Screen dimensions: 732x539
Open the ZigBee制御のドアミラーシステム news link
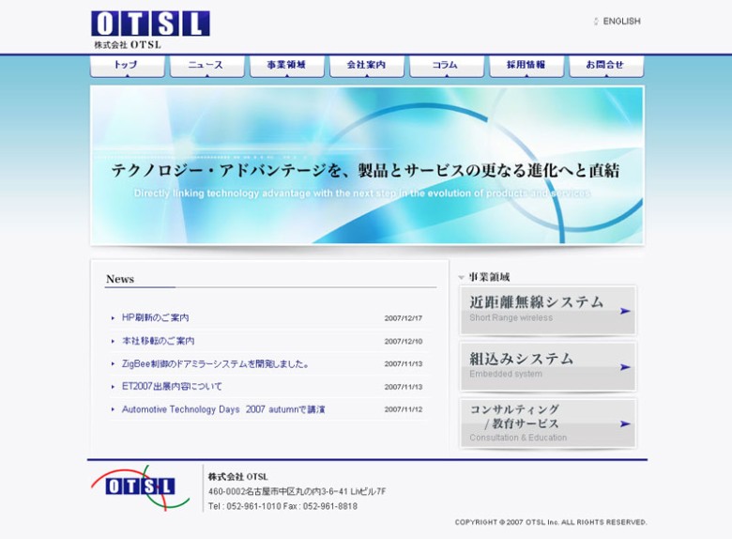coord(215,363)
